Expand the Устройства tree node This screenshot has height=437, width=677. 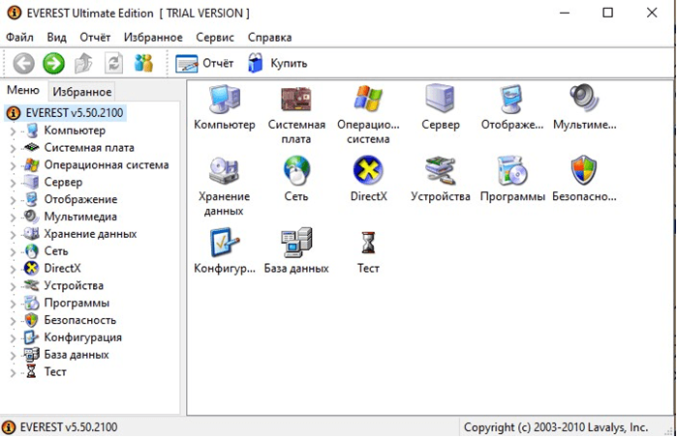pyautogui.click(x=13, y=286)
